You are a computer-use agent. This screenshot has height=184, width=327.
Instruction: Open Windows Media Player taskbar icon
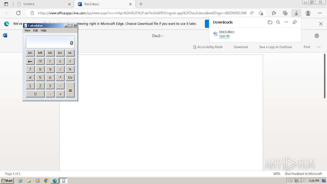[x=38, y=181]
